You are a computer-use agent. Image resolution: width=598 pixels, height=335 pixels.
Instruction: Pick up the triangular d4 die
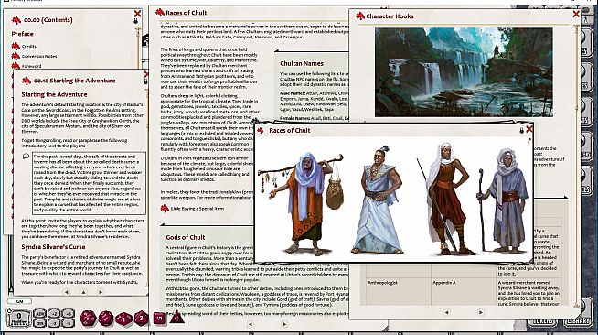point(176,318)
